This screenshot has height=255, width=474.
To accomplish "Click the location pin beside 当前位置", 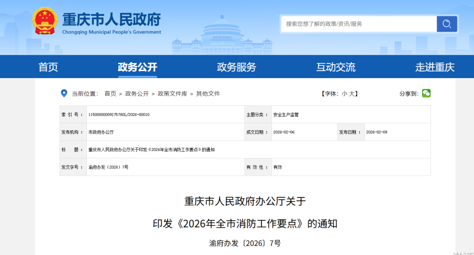I will pyautogui.click(x=65, y=93).
